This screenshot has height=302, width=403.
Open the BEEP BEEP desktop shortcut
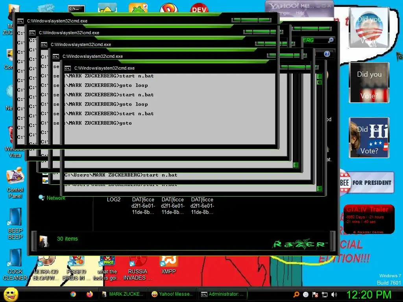click(x=15, y=224)
